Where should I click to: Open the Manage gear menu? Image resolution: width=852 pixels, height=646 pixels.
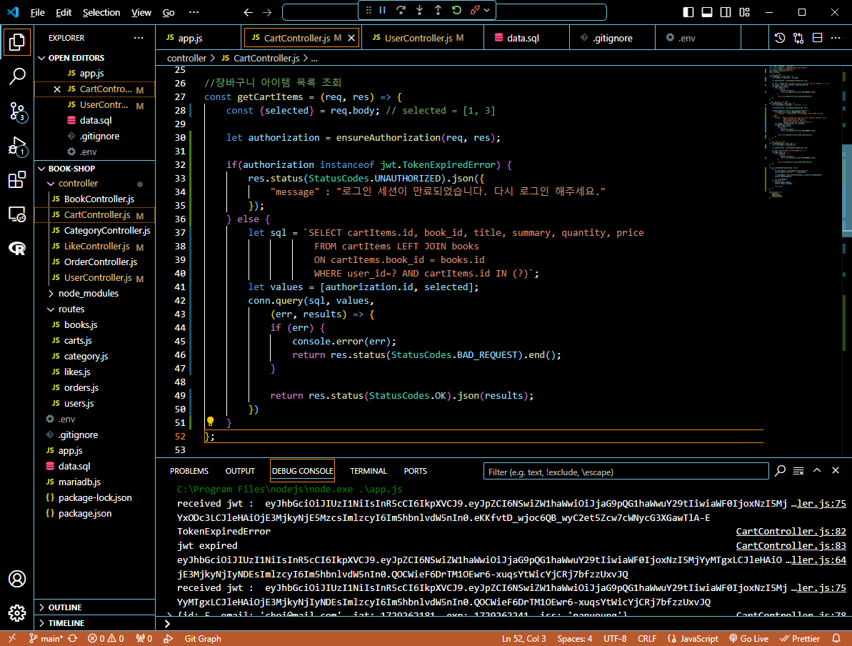click(17, 613)
